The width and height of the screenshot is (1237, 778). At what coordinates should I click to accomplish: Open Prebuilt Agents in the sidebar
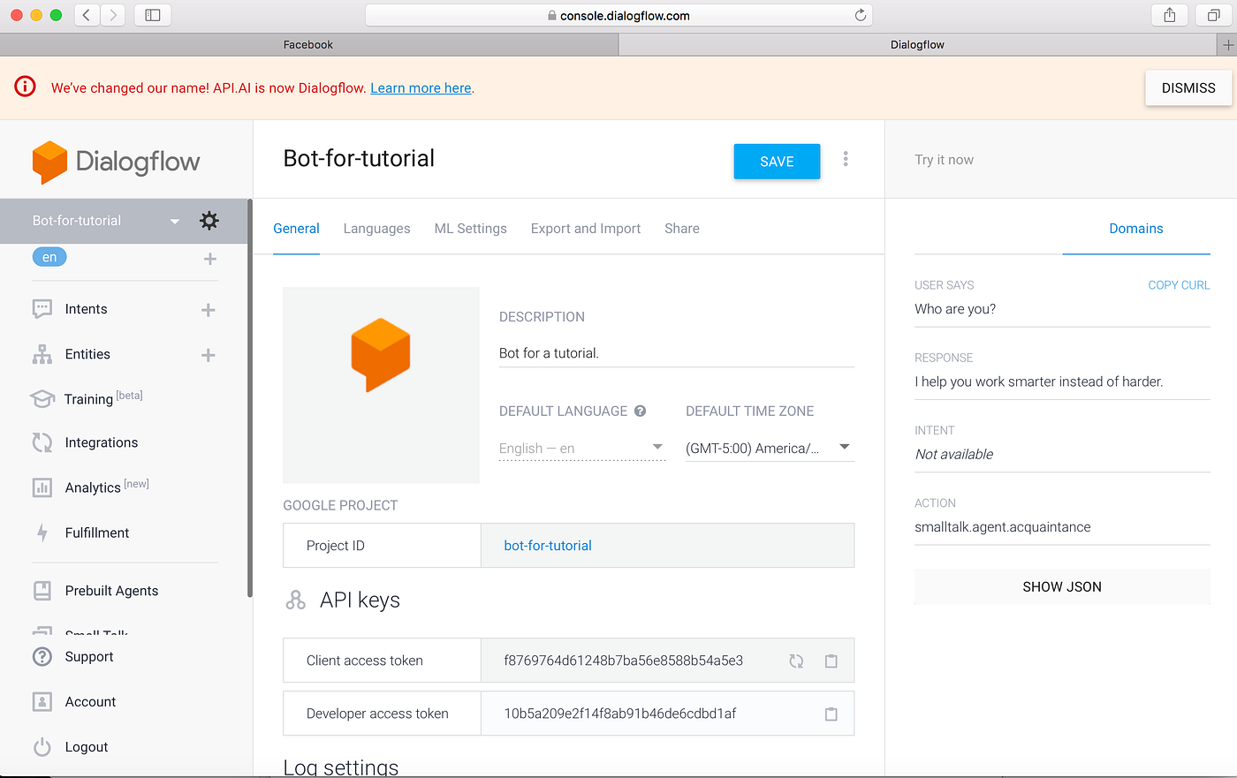[x=111, y=591]
